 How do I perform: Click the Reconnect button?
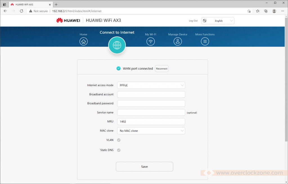[162, 69]
